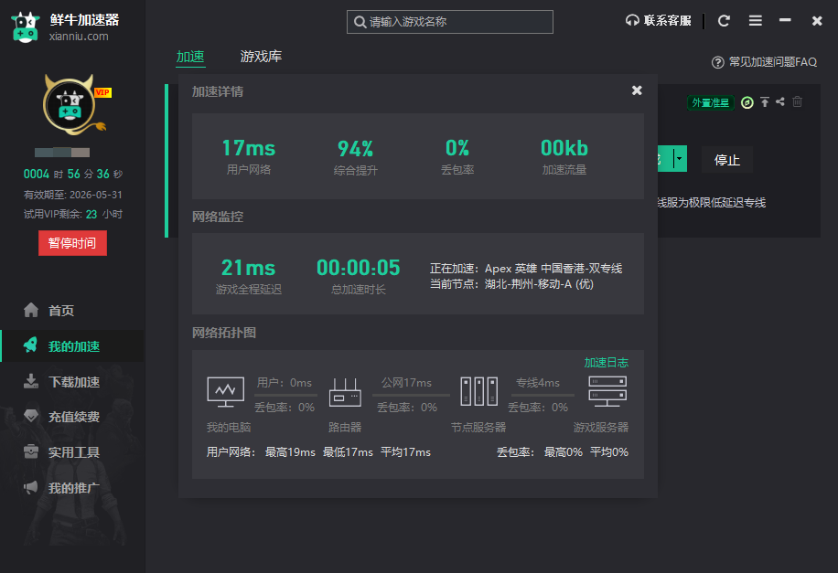Click the VIP badge on the avatar
This screenshot has height=573, width=838.
[102, 92]
